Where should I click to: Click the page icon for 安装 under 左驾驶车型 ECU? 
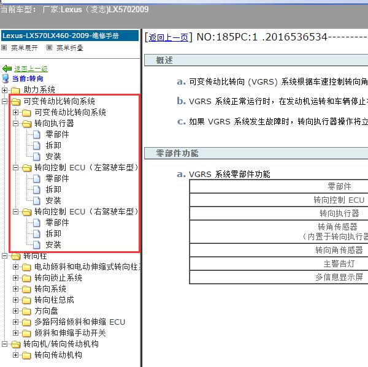point(37,201)
